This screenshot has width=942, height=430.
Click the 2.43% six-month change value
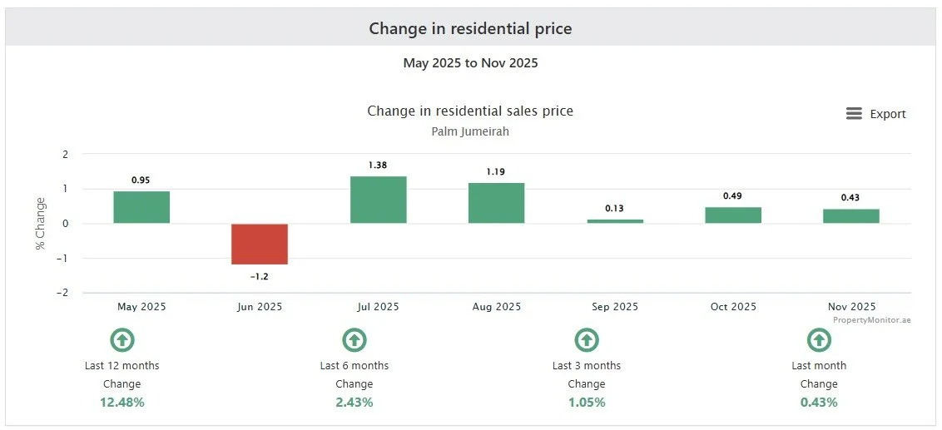(354, 403)
